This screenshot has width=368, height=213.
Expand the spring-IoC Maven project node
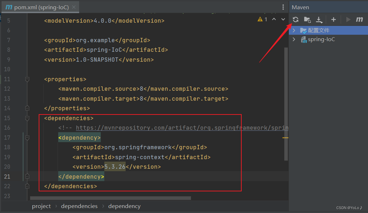[x=294, y=39]
